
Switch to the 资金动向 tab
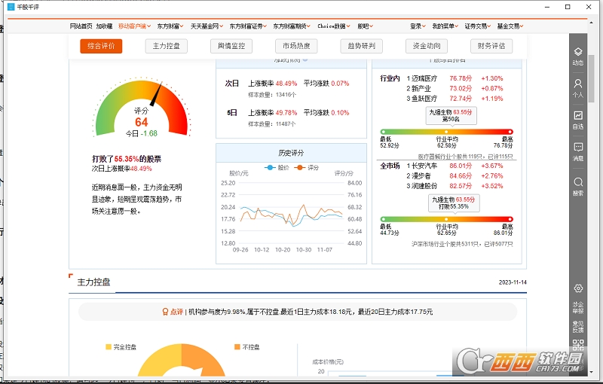tap(427, 46)
